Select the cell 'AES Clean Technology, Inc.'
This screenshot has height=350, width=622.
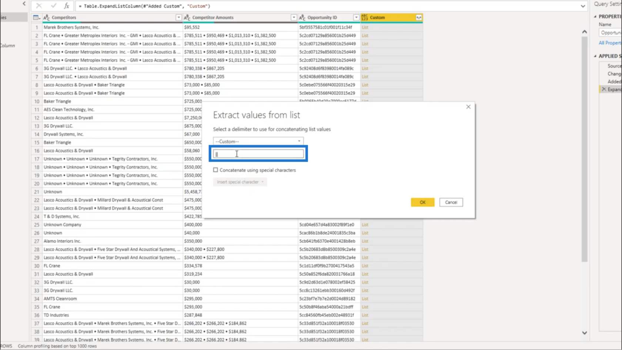click(x=113, y=110)
